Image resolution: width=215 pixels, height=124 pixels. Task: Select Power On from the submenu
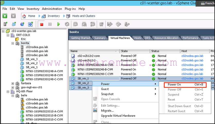185,85
